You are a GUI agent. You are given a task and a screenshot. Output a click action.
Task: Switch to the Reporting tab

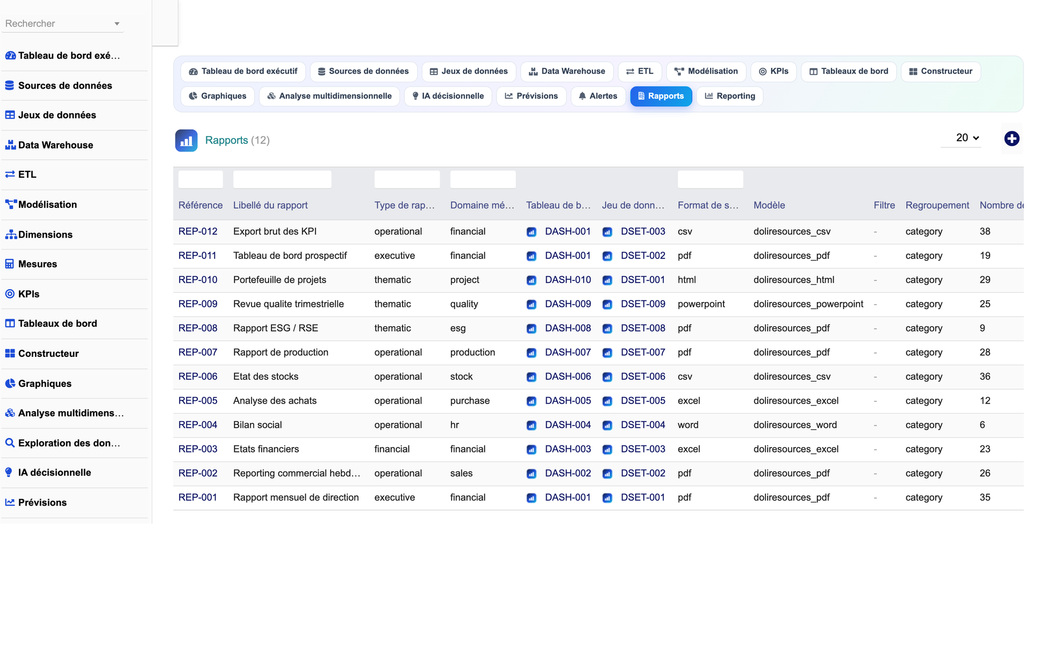tap(729, 96)
